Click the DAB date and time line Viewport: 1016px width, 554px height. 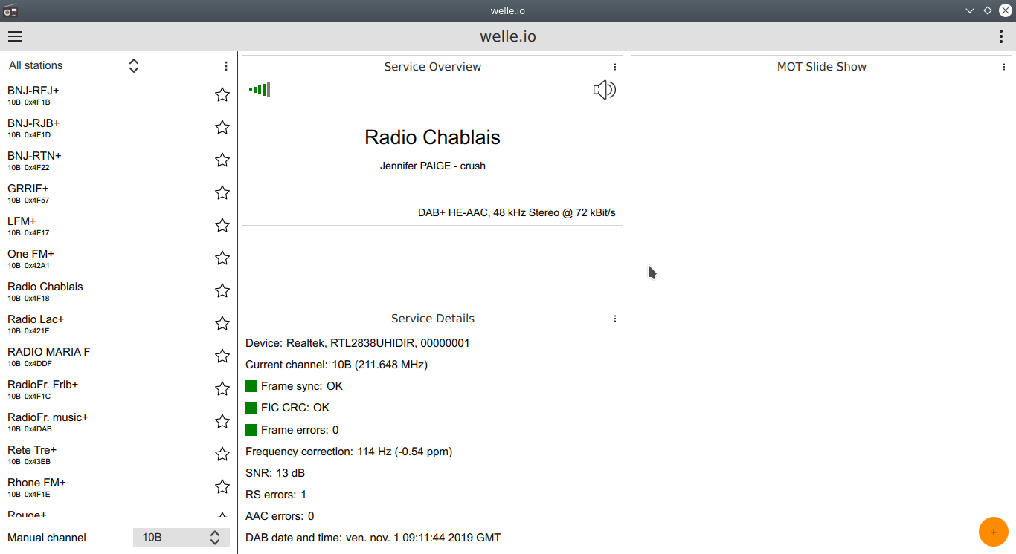(373, 538)
